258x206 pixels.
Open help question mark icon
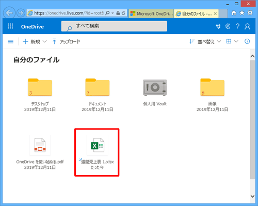238,26
